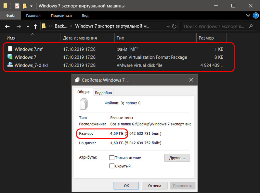Click the Windows 7 экспорт breadcrumb segment
This screenshot has width=260, height=193.
[x=112, y=26]
